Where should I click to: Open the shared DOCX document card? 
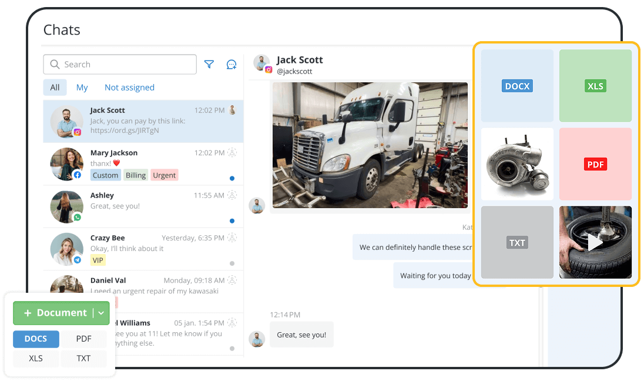tap(516, 85)
